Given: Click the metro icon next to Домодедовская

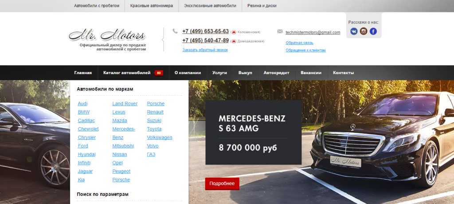Looking at the screenshot, I should 234,41.
